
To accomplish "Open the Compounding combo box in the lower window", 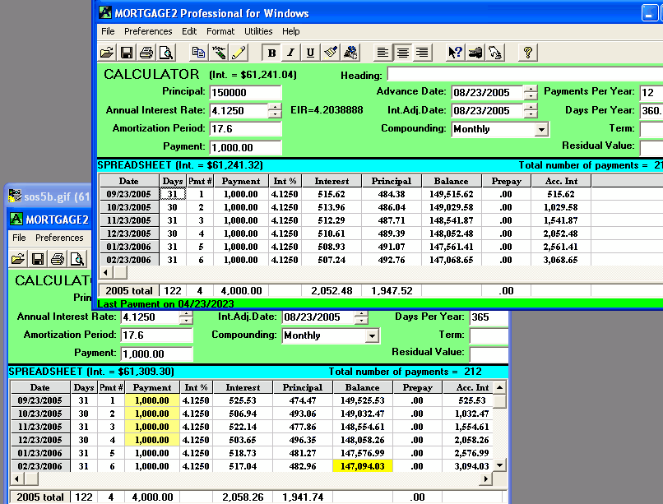I will click(372, 335).
